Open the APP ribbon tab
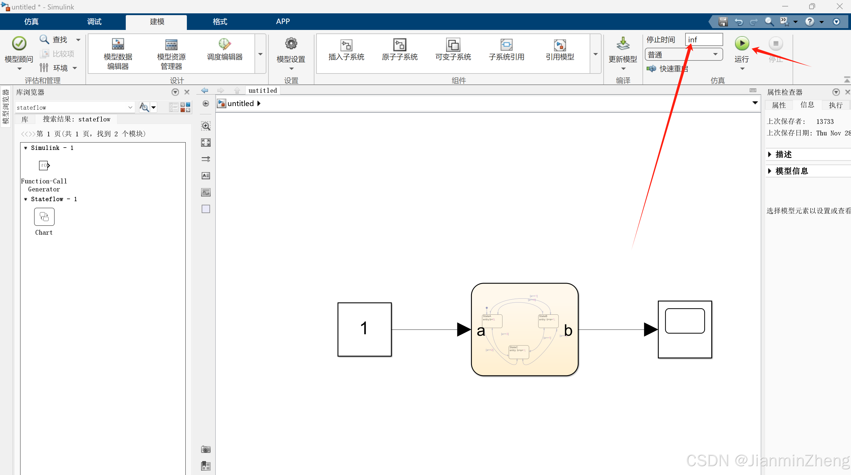The image size is (851, 475). (283, 21)
